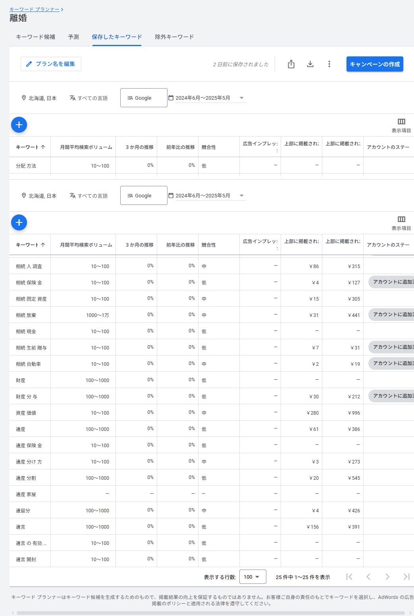Click アカウントに追加済み badge in 相続 放棄 row

pyautogui.click(x=391, y=314)
